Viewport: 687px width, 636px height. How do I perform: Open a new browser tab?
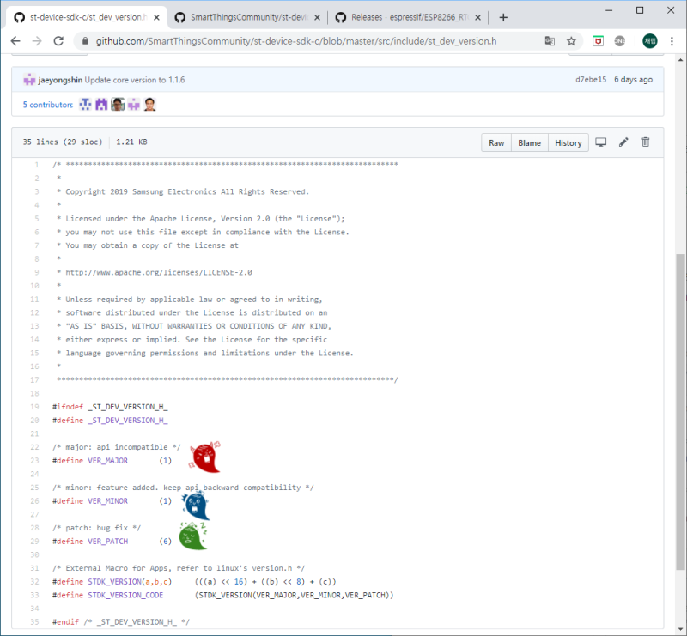(503, 17)
